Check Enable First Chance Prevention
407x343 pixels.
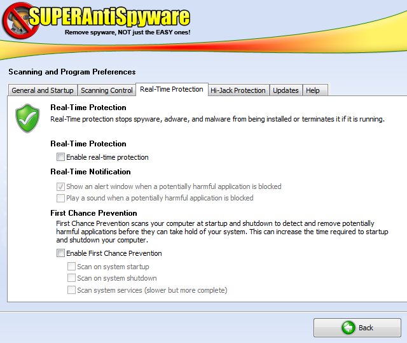(60, 253)
